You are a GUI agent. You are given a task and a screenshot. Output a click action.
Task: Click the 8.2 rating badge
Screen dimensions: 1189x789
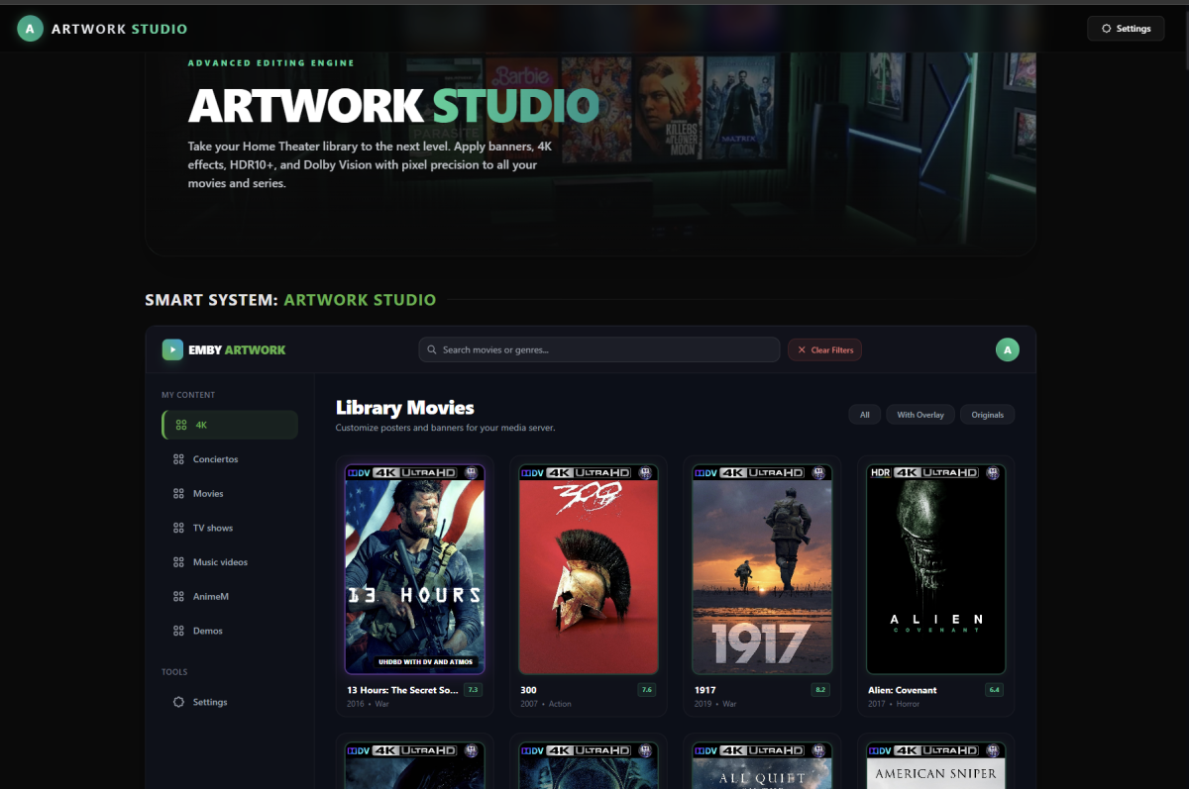point(820,690)
